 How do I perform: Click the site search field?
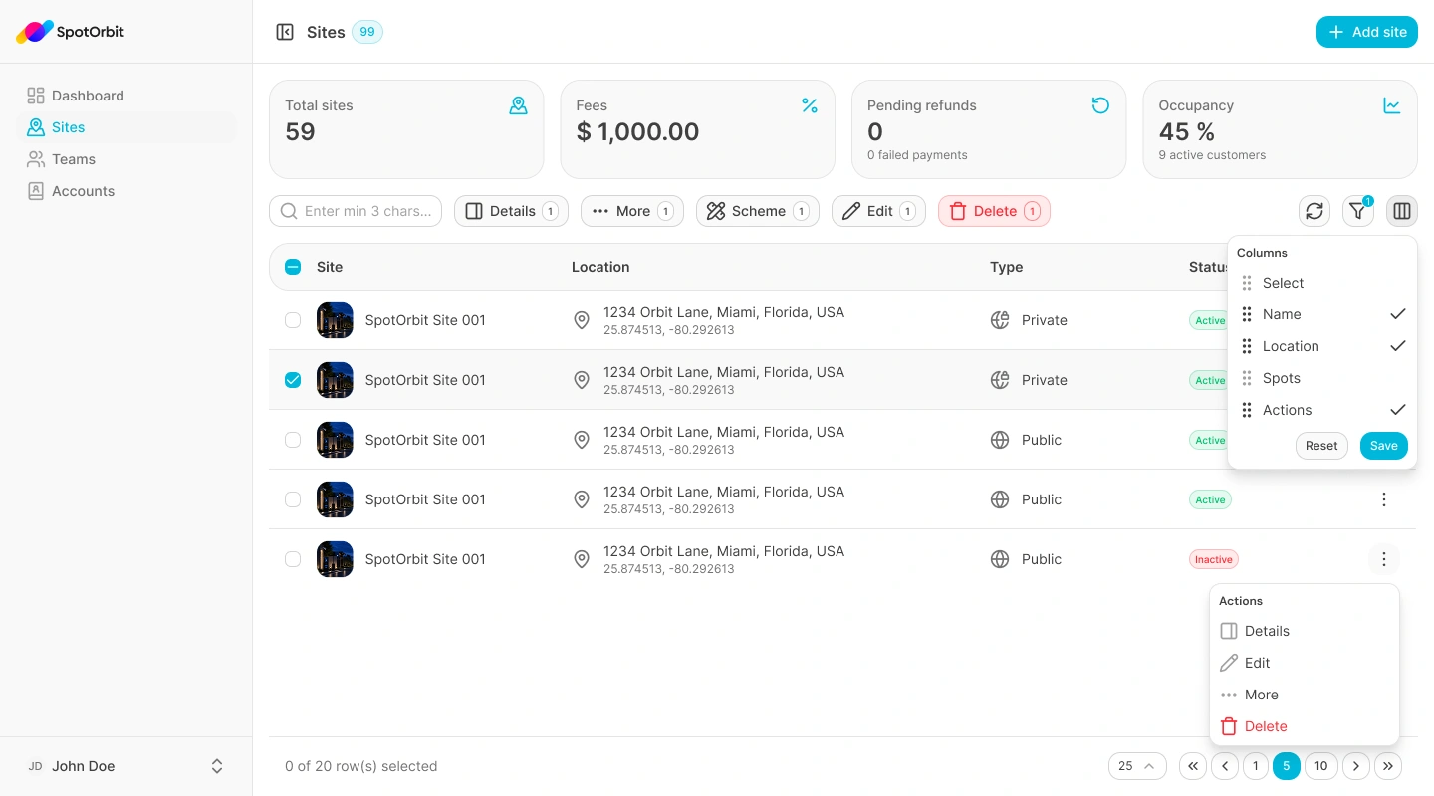[x=356, y=211]
